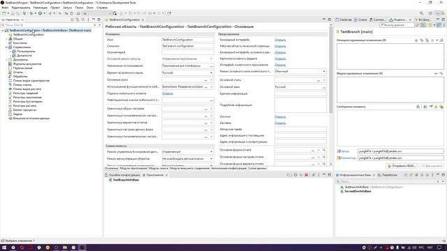Open Вариант встроенного языка dropdown
This screenshot has width=447, height=251.
pos(211,73)
